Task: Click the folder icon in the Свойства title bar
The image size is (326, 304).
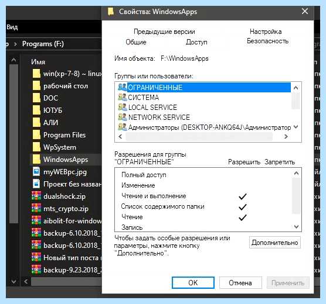Action: (111, 12)
